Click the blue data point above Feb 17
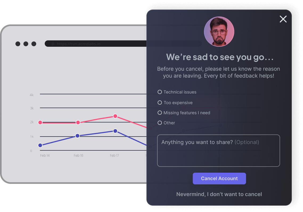The image size is (303, 212). click(115, 131)
